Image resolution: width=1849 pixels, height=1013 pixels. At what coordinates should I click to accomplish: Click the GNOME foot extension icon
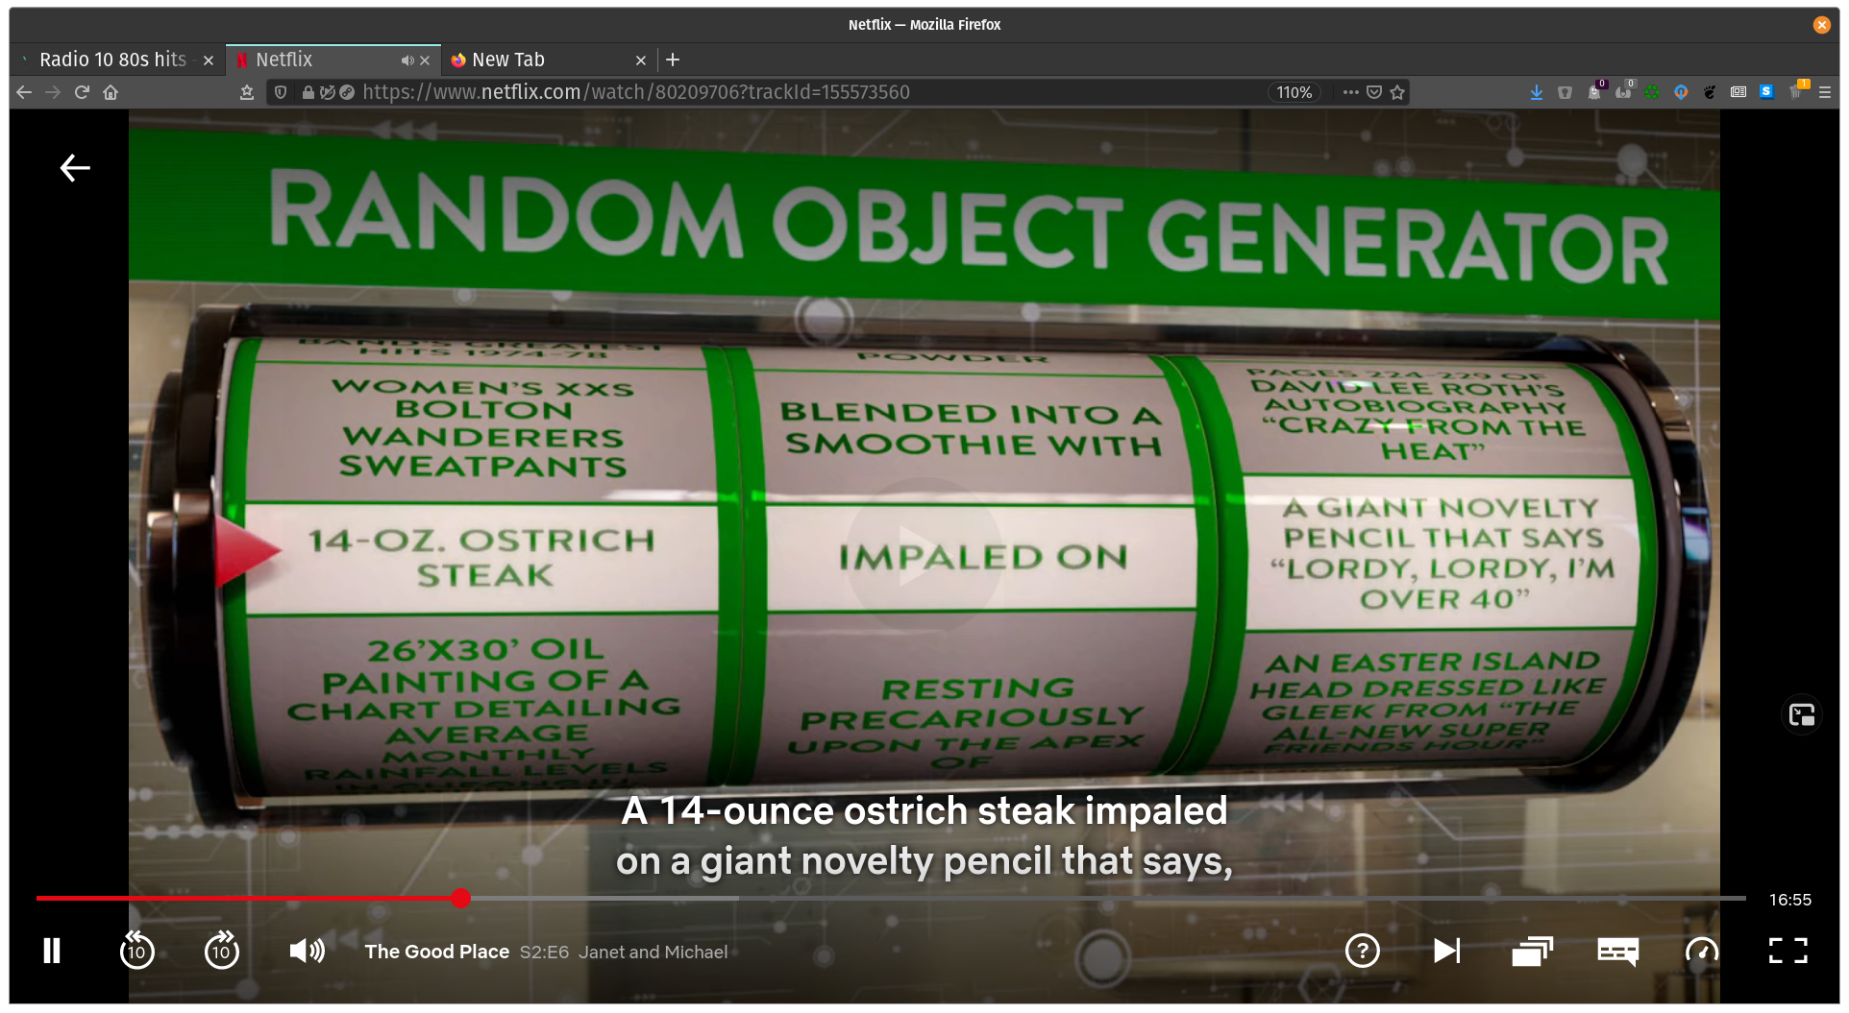(1710, 92)
